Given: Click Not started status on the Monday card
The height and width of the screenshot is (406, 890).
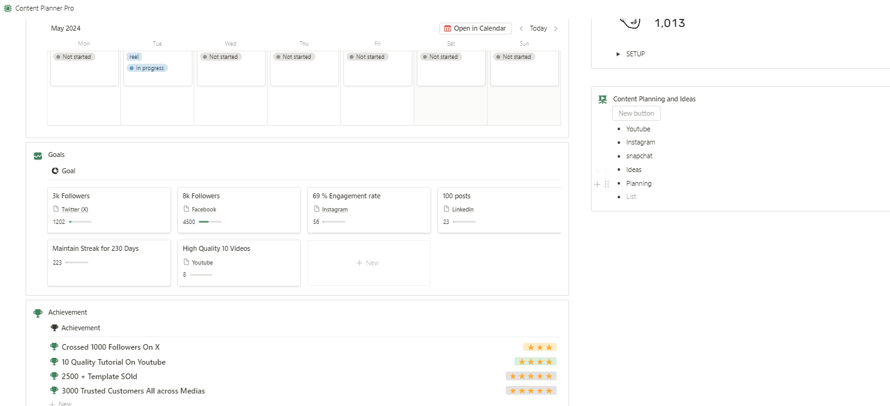Looking at the screenshot, I should [x=73, y=56].
